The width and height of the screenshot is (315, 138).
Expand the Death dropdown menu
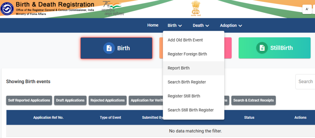[x=201, y=26]
